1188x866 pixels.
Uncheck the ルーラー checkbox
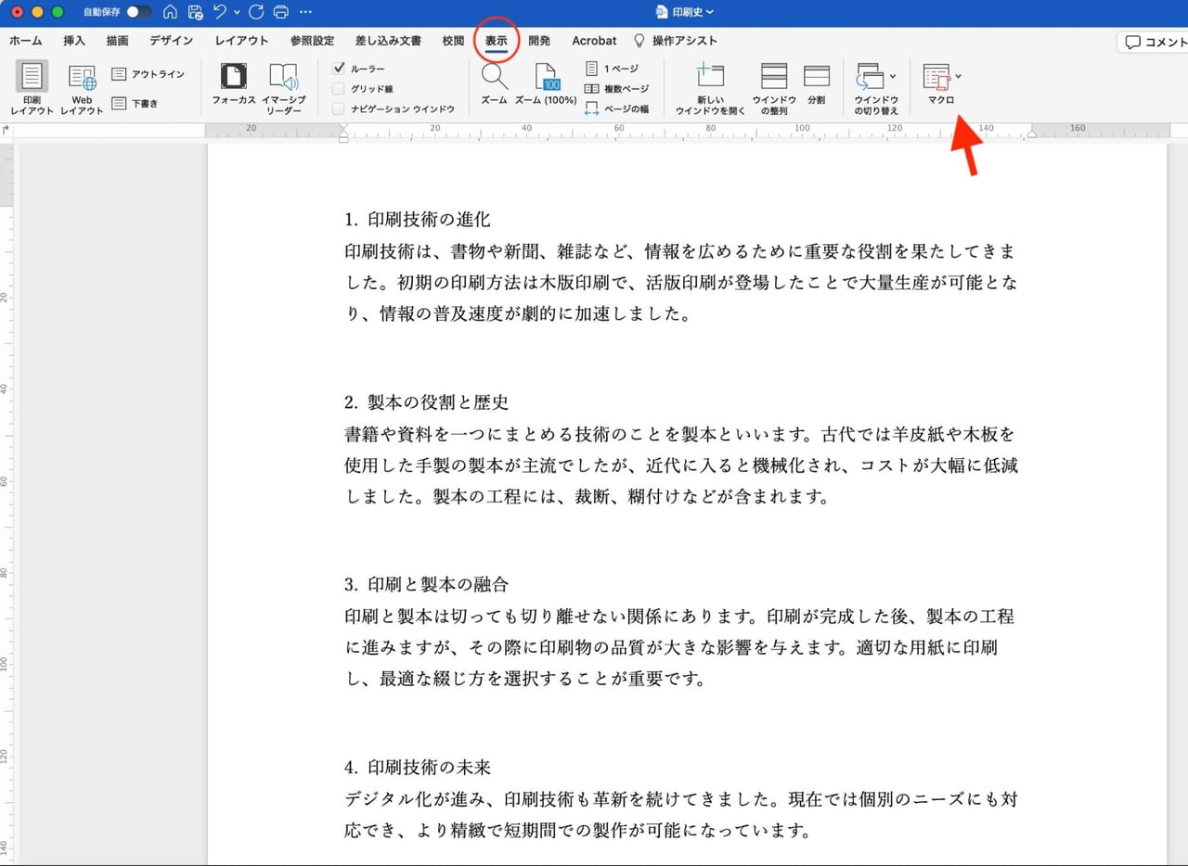click(339, 69)
